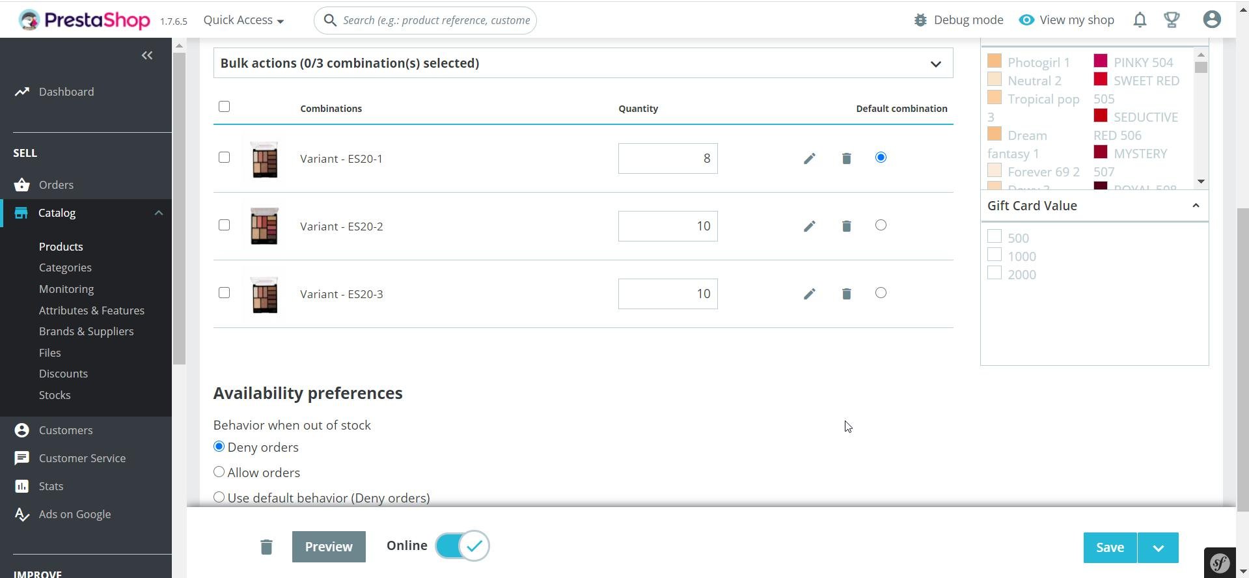This screenshot has width=1249, height=578.
Task: Collapse the Catalog submenu chevron
Action: (159, 213)
